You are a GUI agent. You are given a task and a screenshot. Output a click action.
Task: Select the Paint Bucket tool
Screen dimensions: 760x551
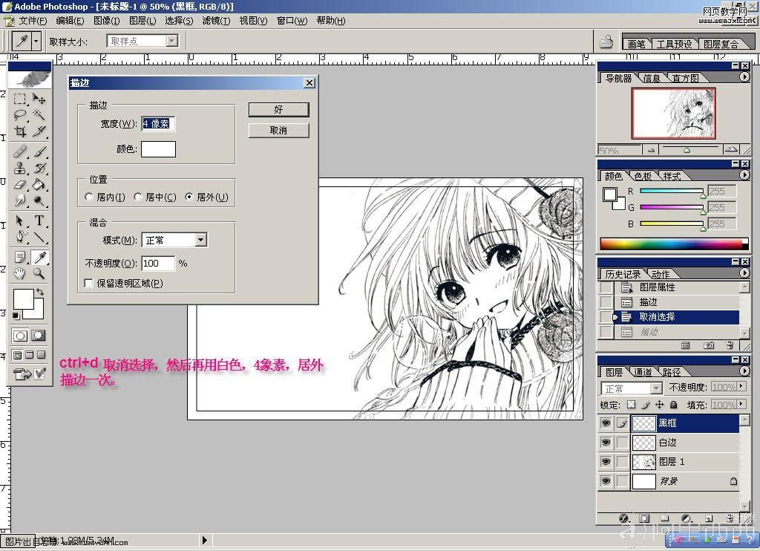[39, 184]
